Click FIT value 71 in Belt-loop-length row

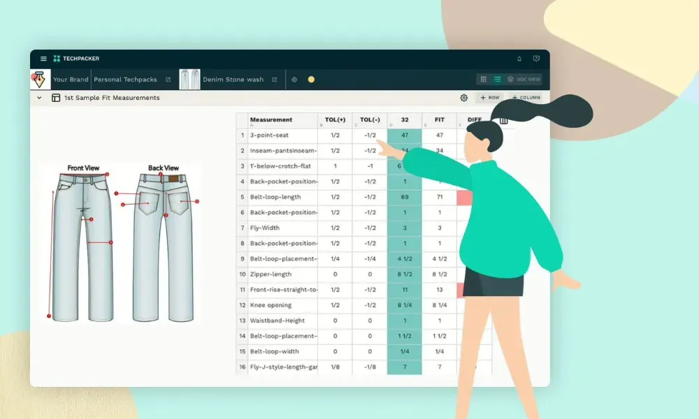point(439,197)
